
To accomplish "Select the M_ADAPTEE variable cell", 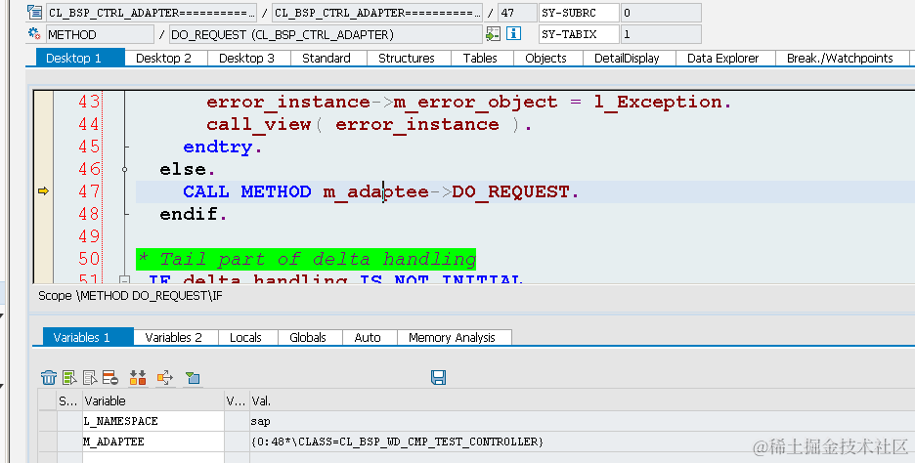I will [x=152, y=442].
